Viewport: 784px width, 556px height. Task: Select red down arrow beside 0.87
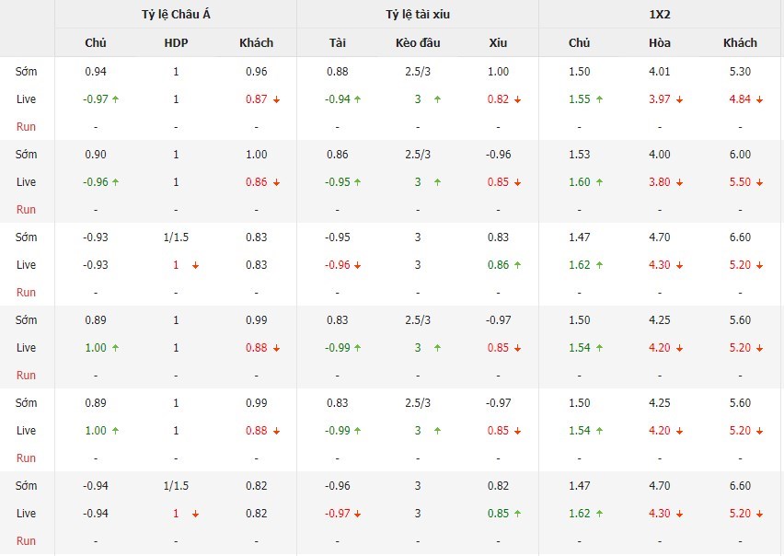[x=276, y=99]
